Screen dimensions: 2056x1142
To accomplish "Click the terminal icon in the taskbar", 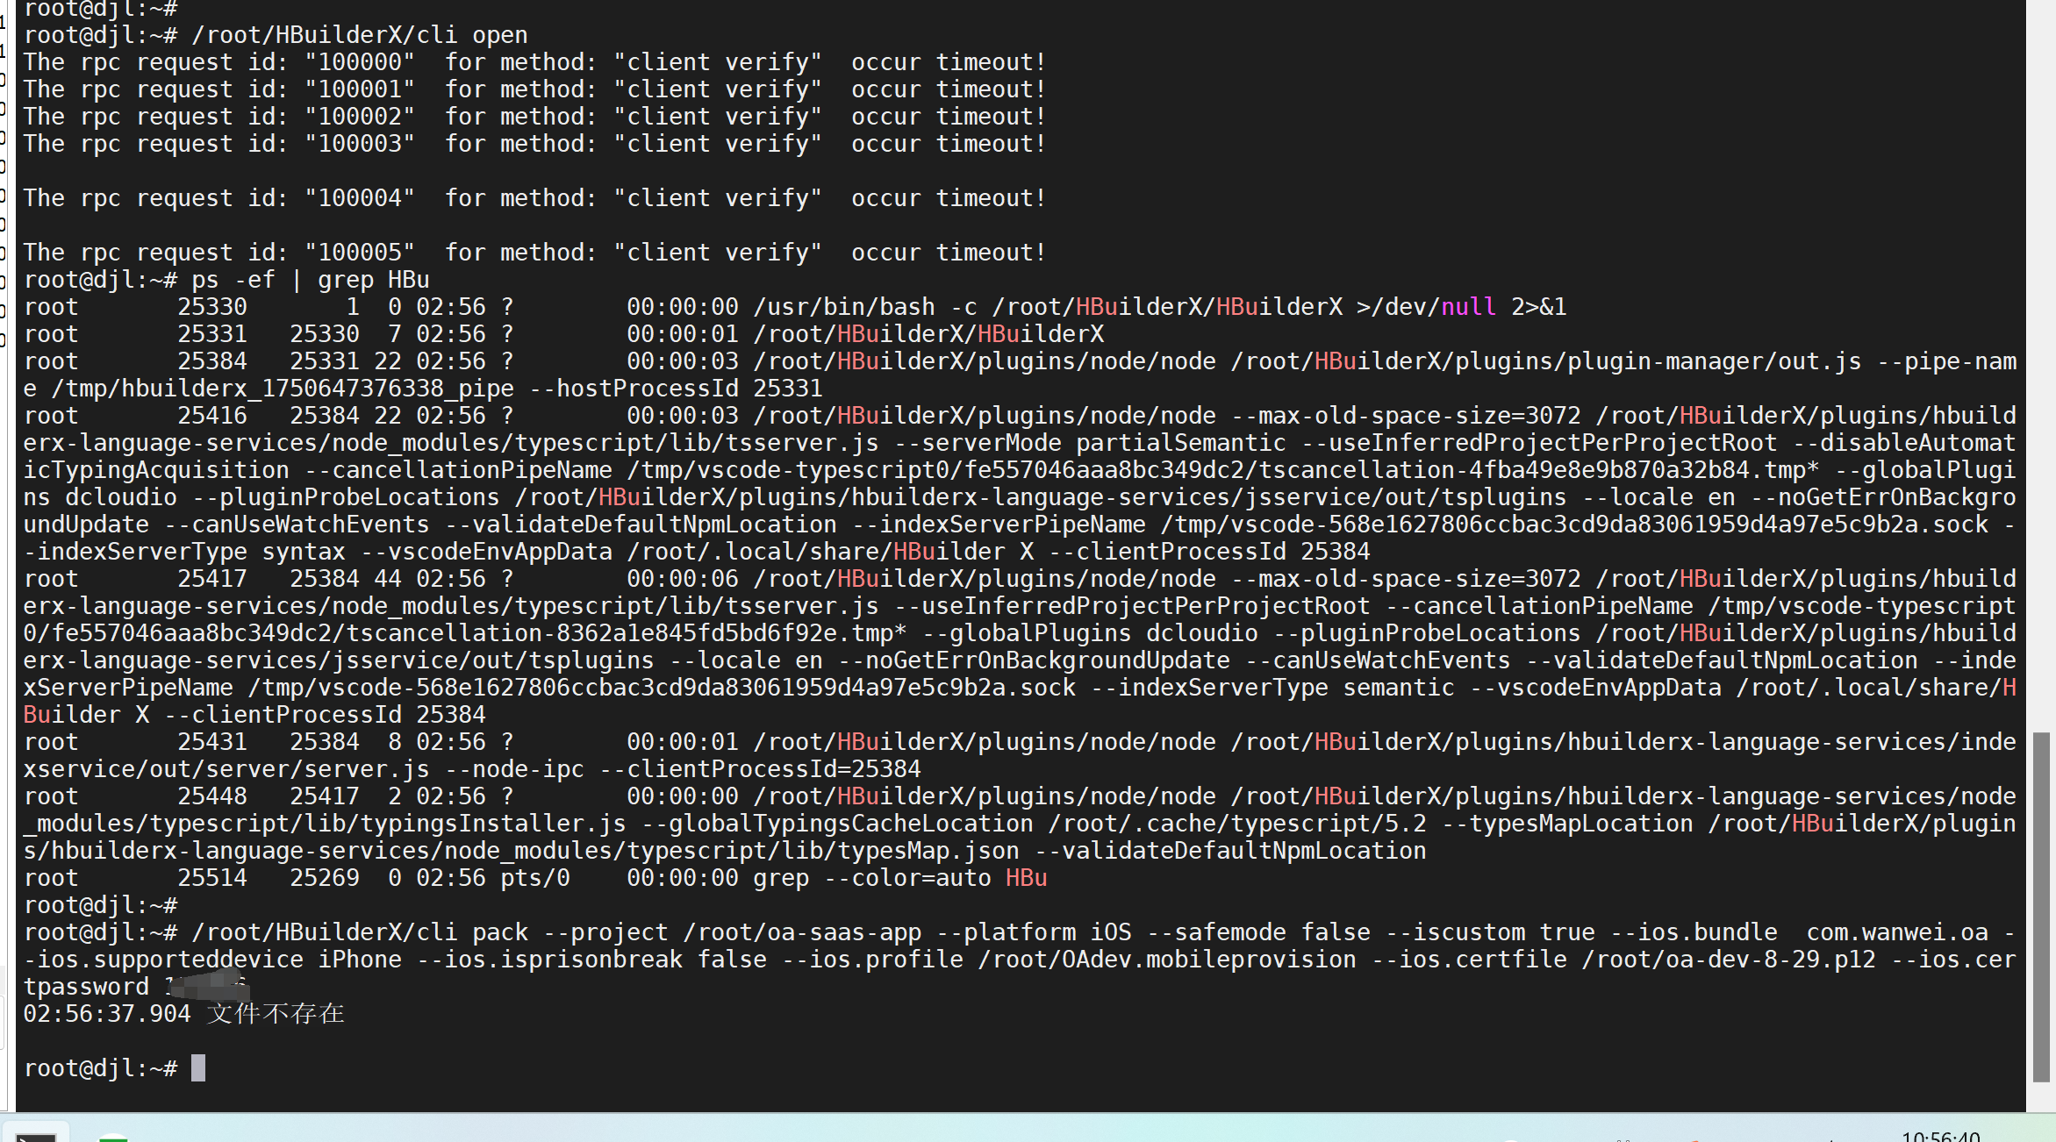I will 35,1136.
